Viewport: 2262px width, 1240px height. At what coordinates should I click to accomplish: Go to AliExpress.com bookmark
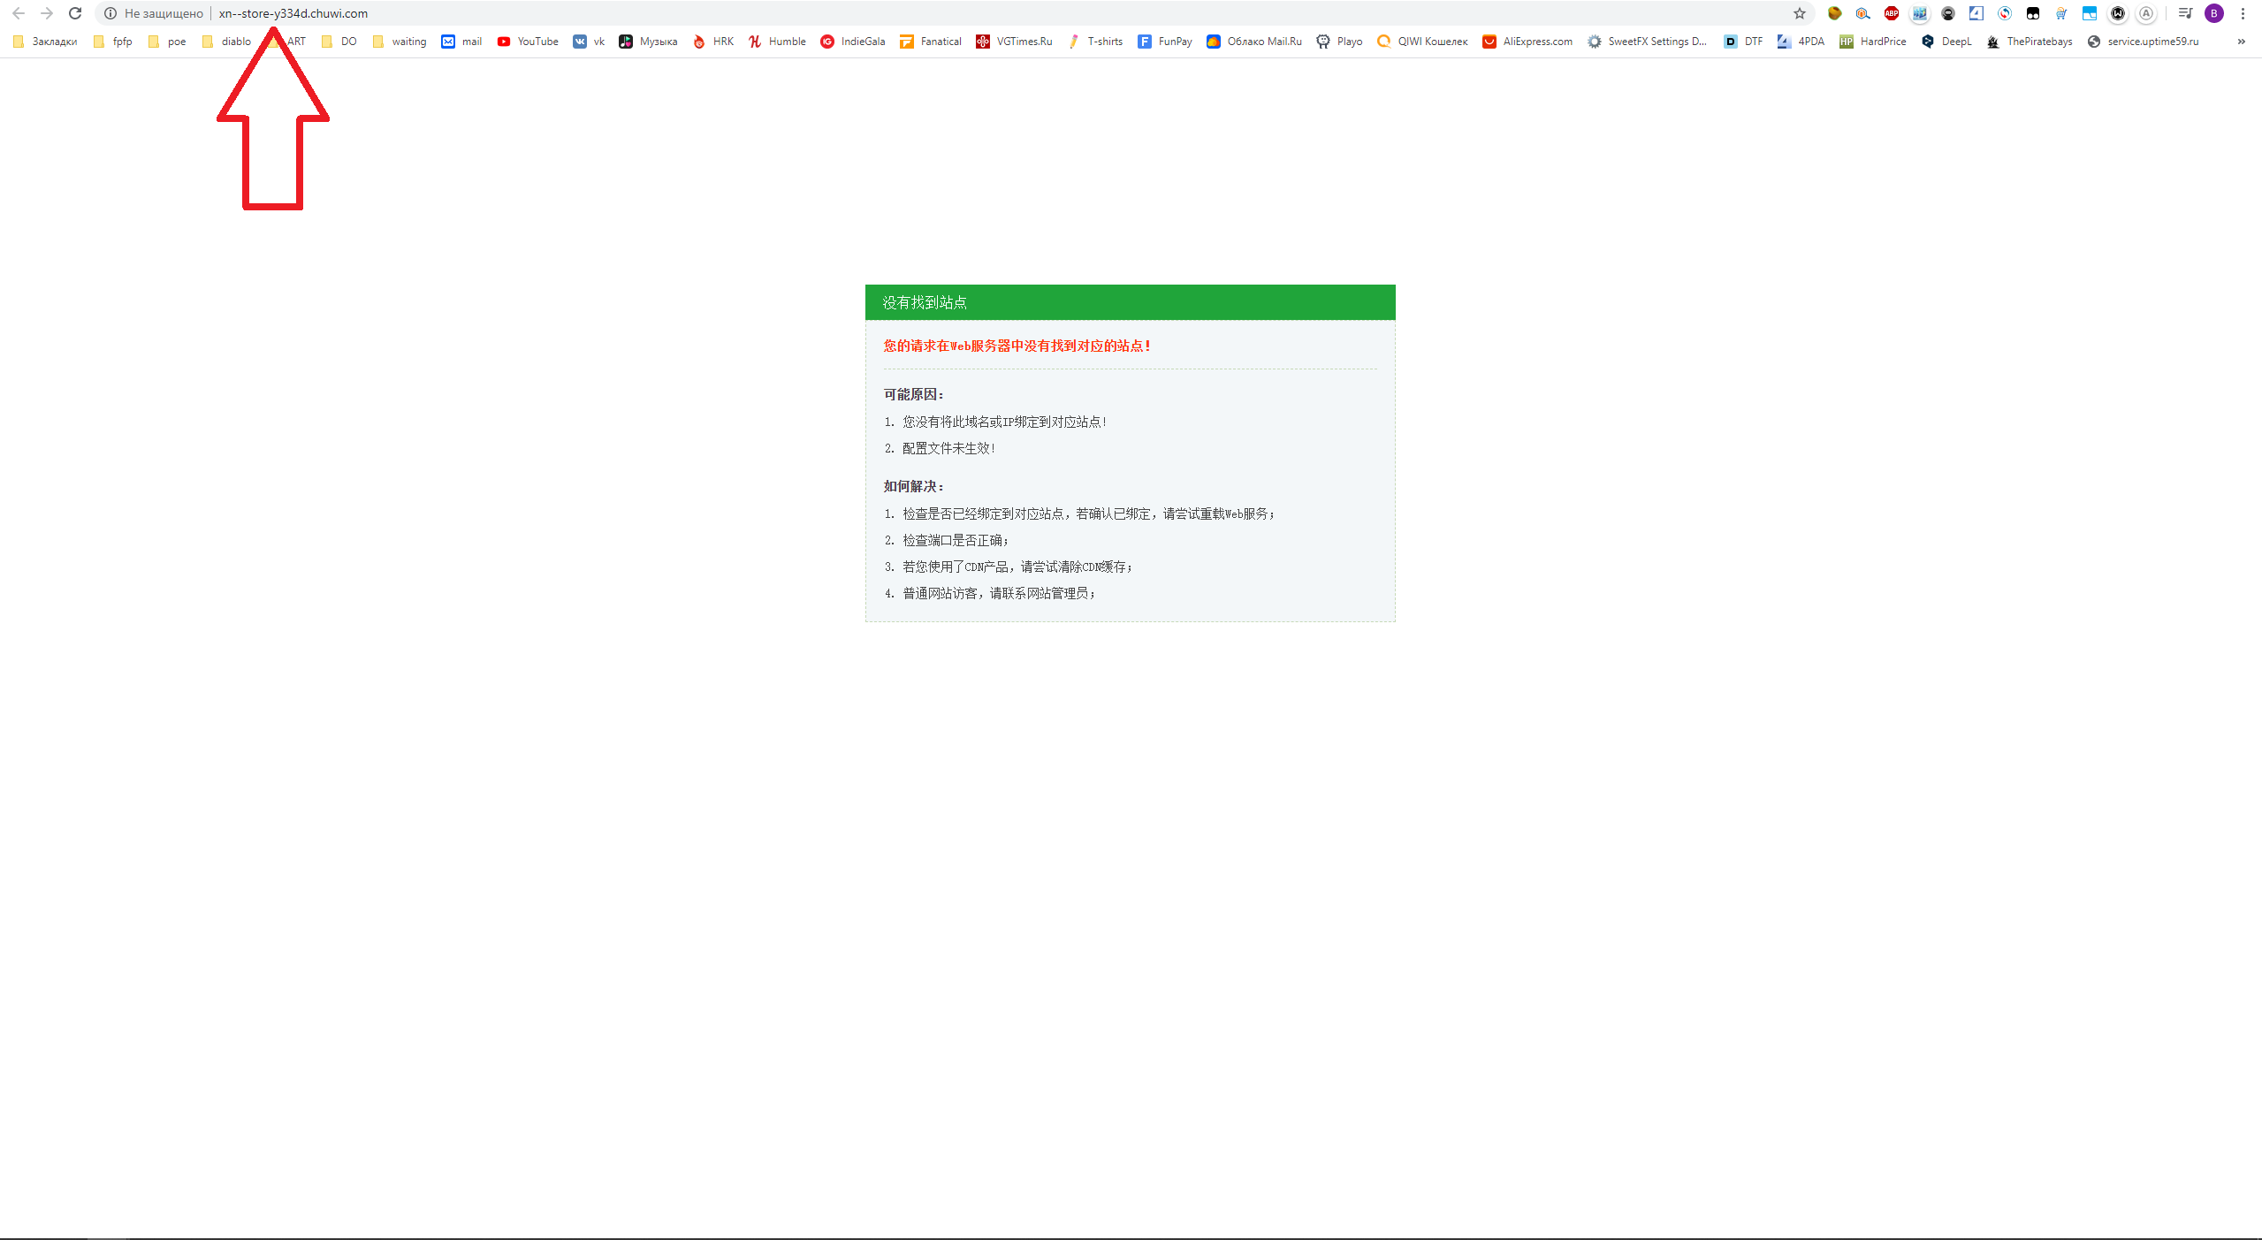(x=1527, y=42)
